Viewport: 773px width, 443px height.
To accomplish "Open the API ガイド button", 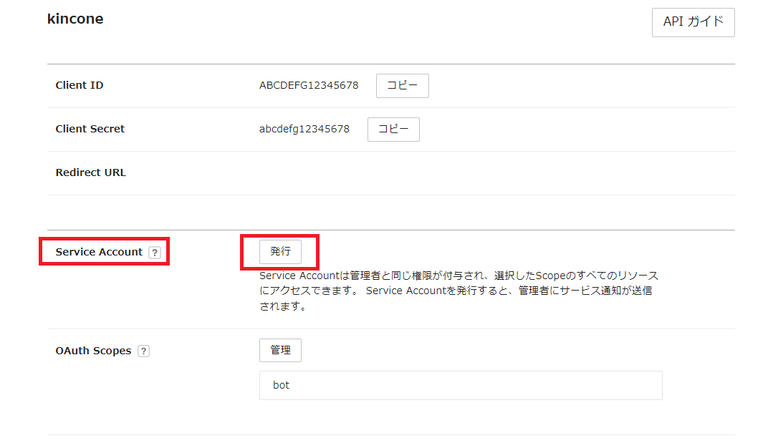I will tap(693, 22).
